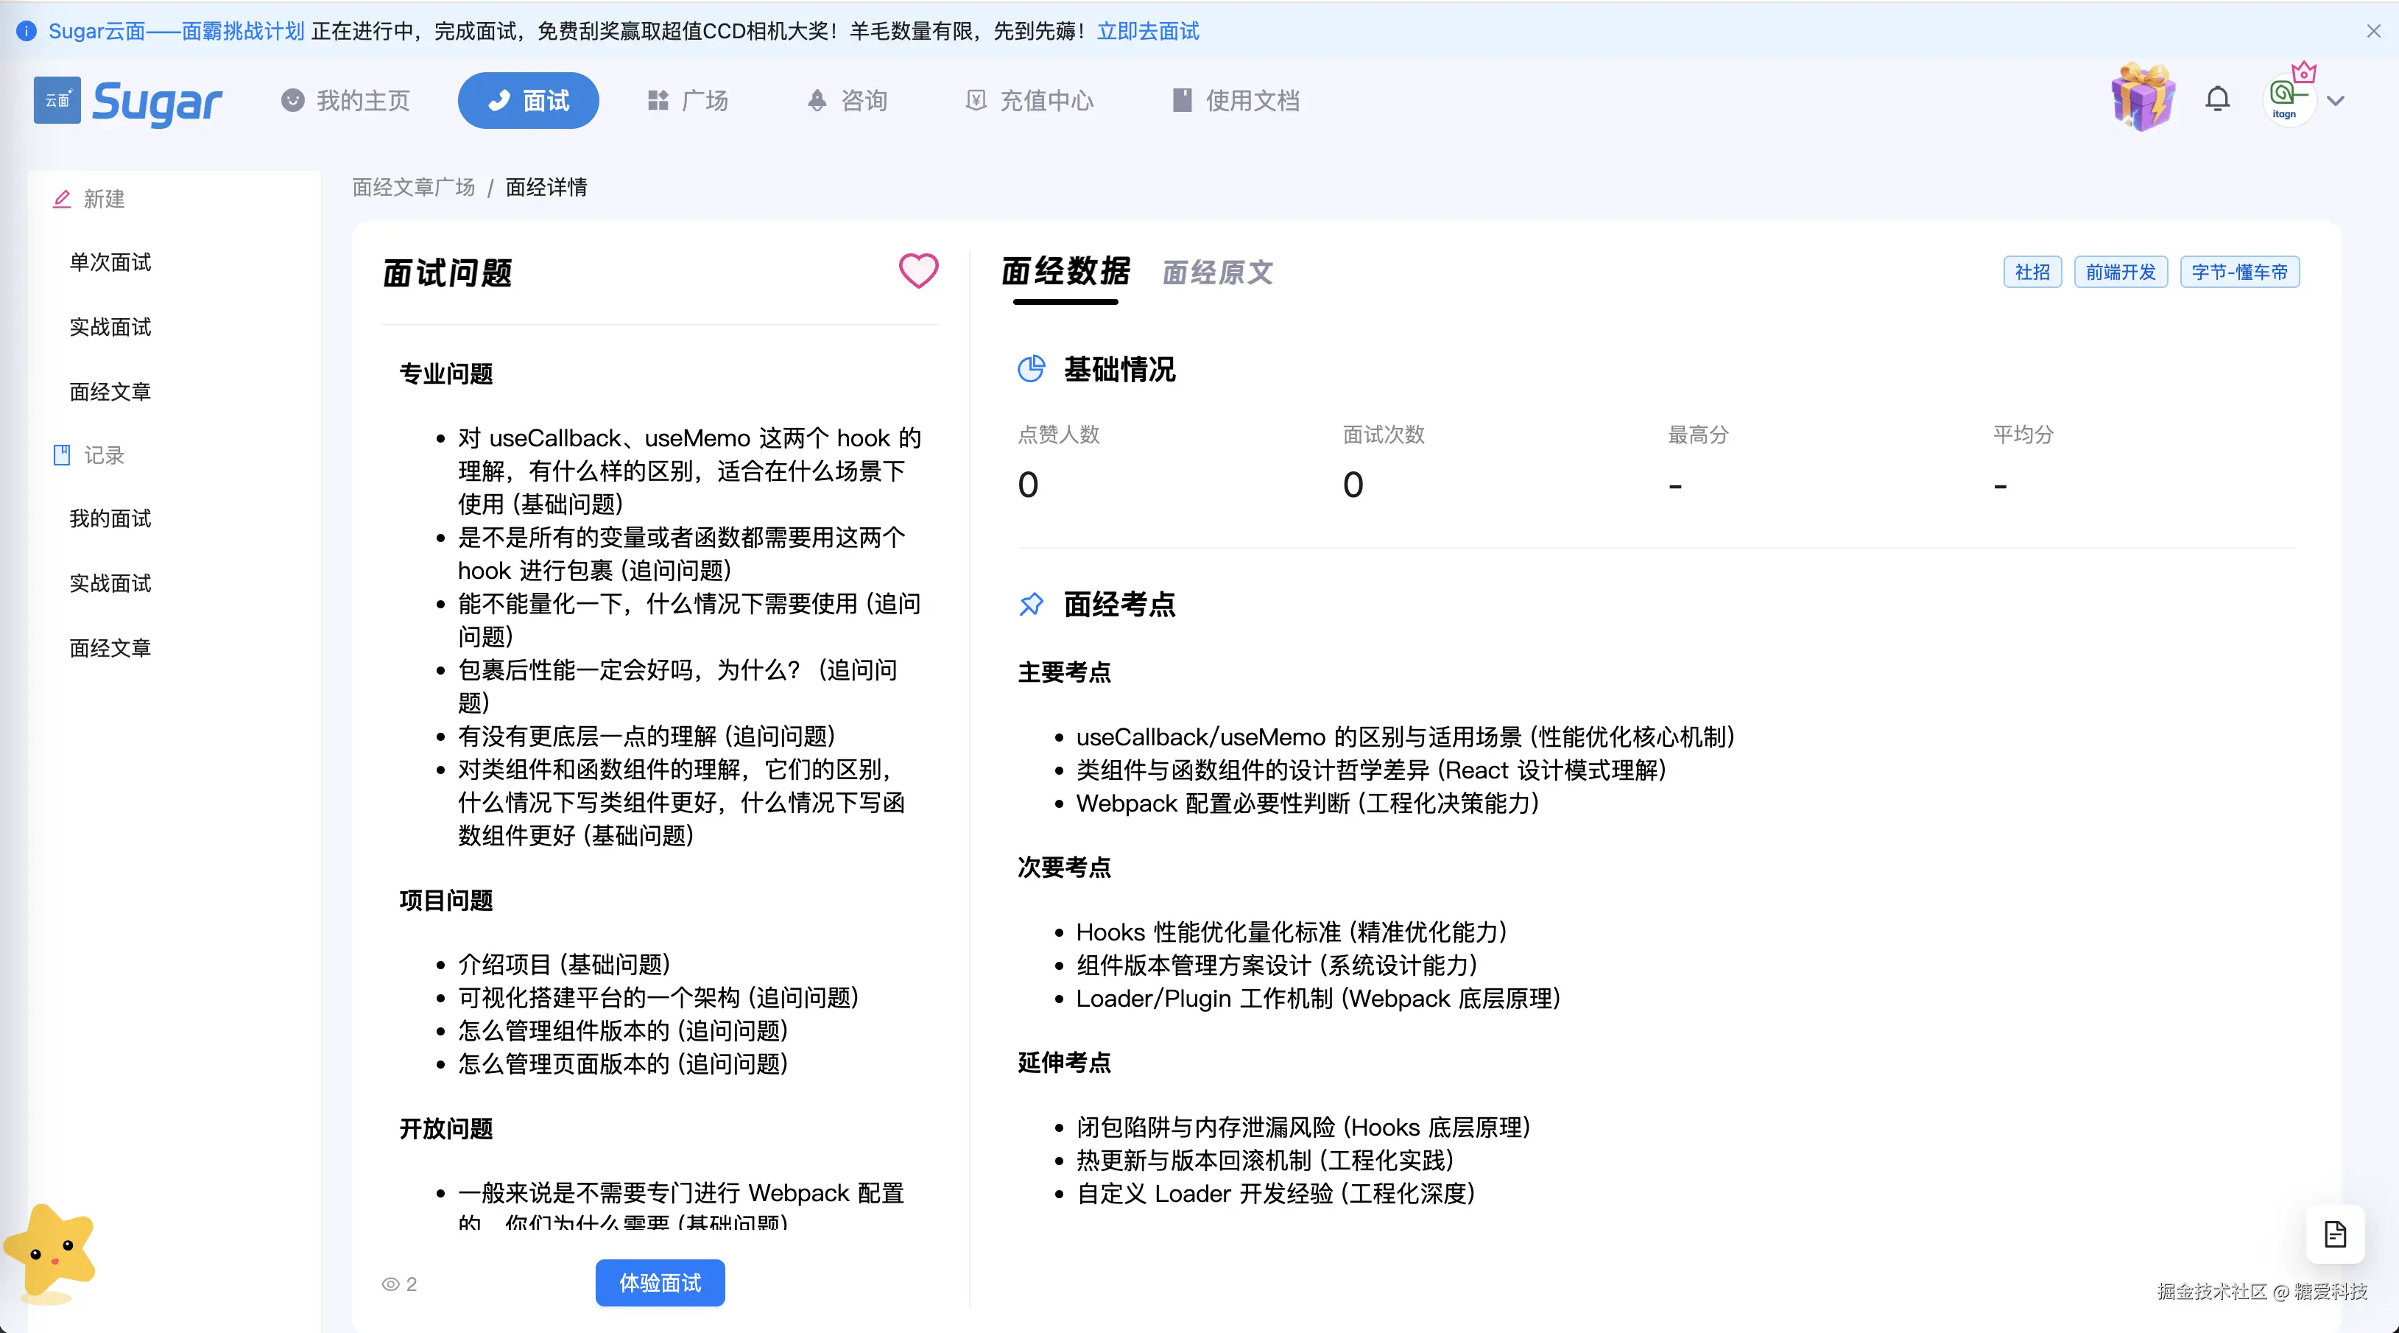Screen dimensions: 2399x1333
Task: Open 我的面试 under 记录
Action: tap(110, 519)
